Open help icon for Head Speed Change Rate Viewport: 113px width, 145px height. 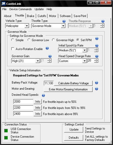tap(97, 56)
